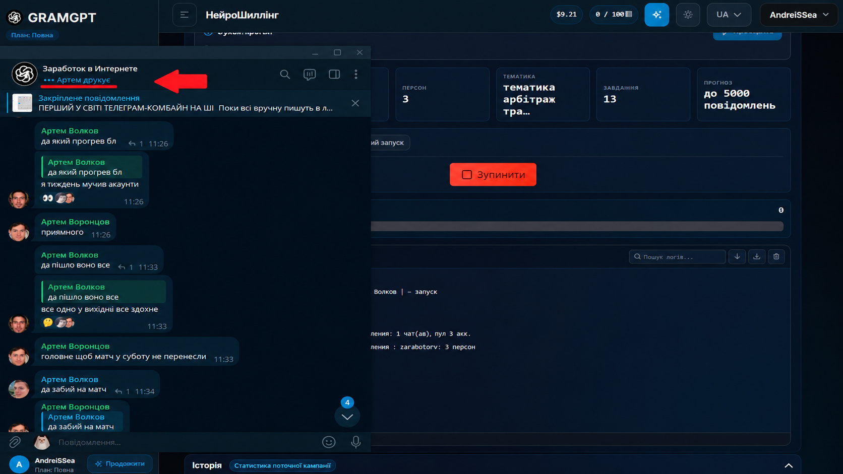Start voice message with microphone icon
843x474 pixels.
[x=356, y=442]
